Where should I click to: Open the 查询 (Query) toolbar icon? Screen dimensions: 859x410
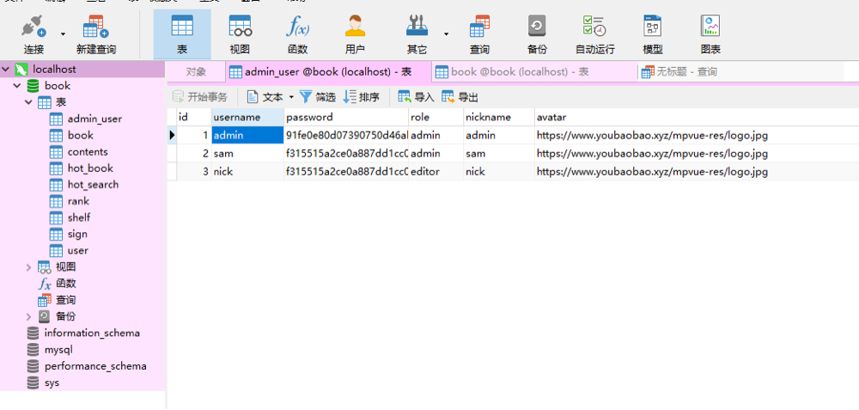[x=479, y=34]
